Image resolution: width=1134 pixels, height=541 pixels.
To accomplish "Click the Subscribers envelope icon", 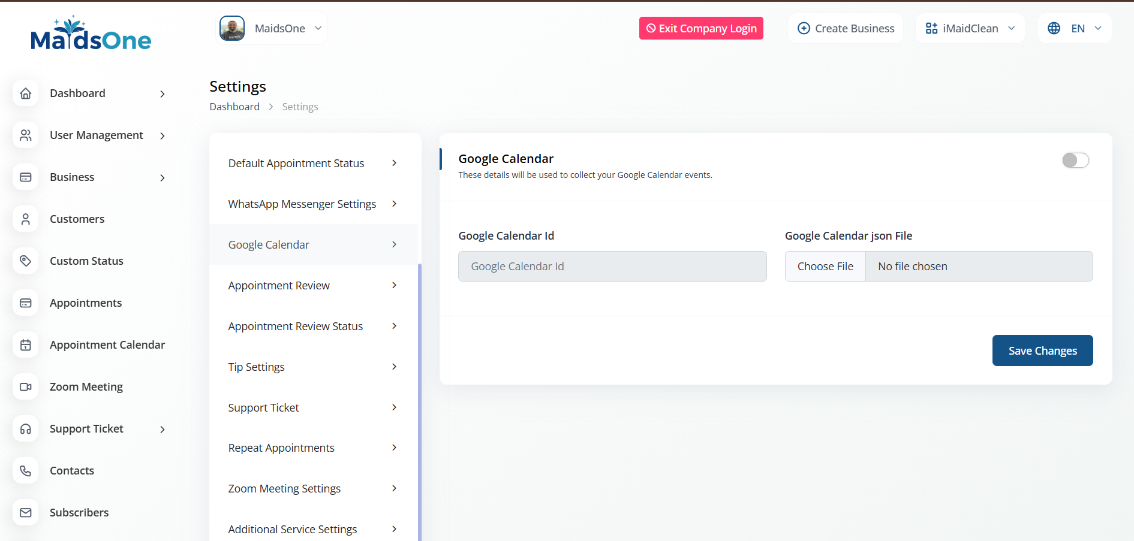I will [x=26, y=513].
